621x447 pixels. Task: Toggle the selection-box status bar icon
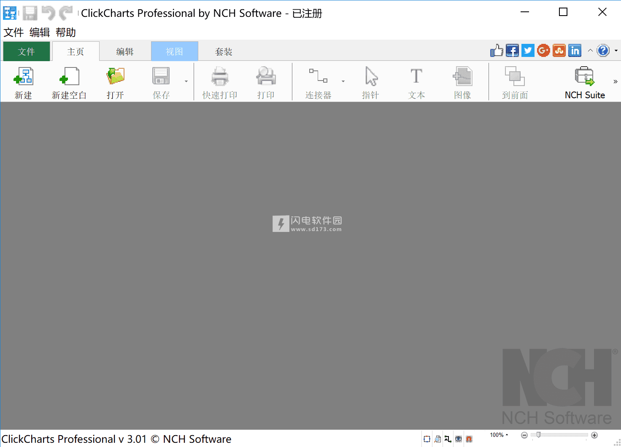(x=427, y=439)
